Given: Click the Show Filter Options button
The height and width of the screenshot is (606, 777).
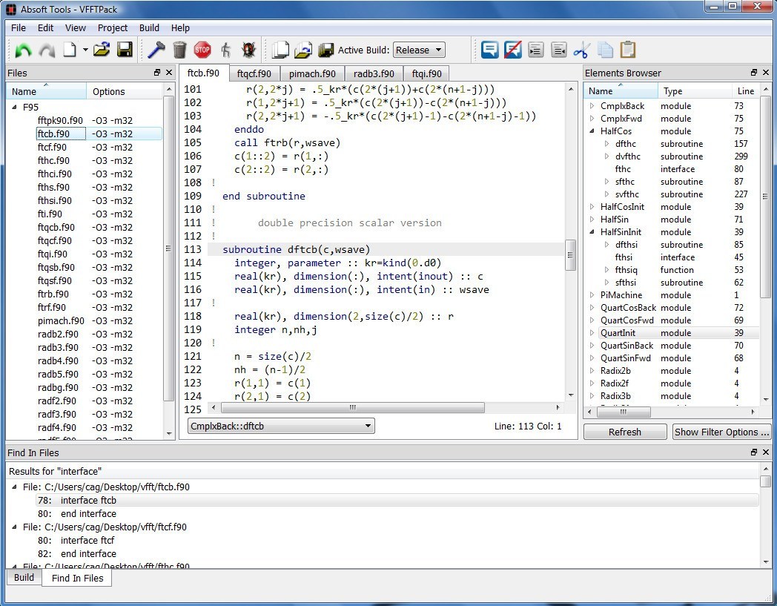Looking at the screenshot, I should click(721, 432).
